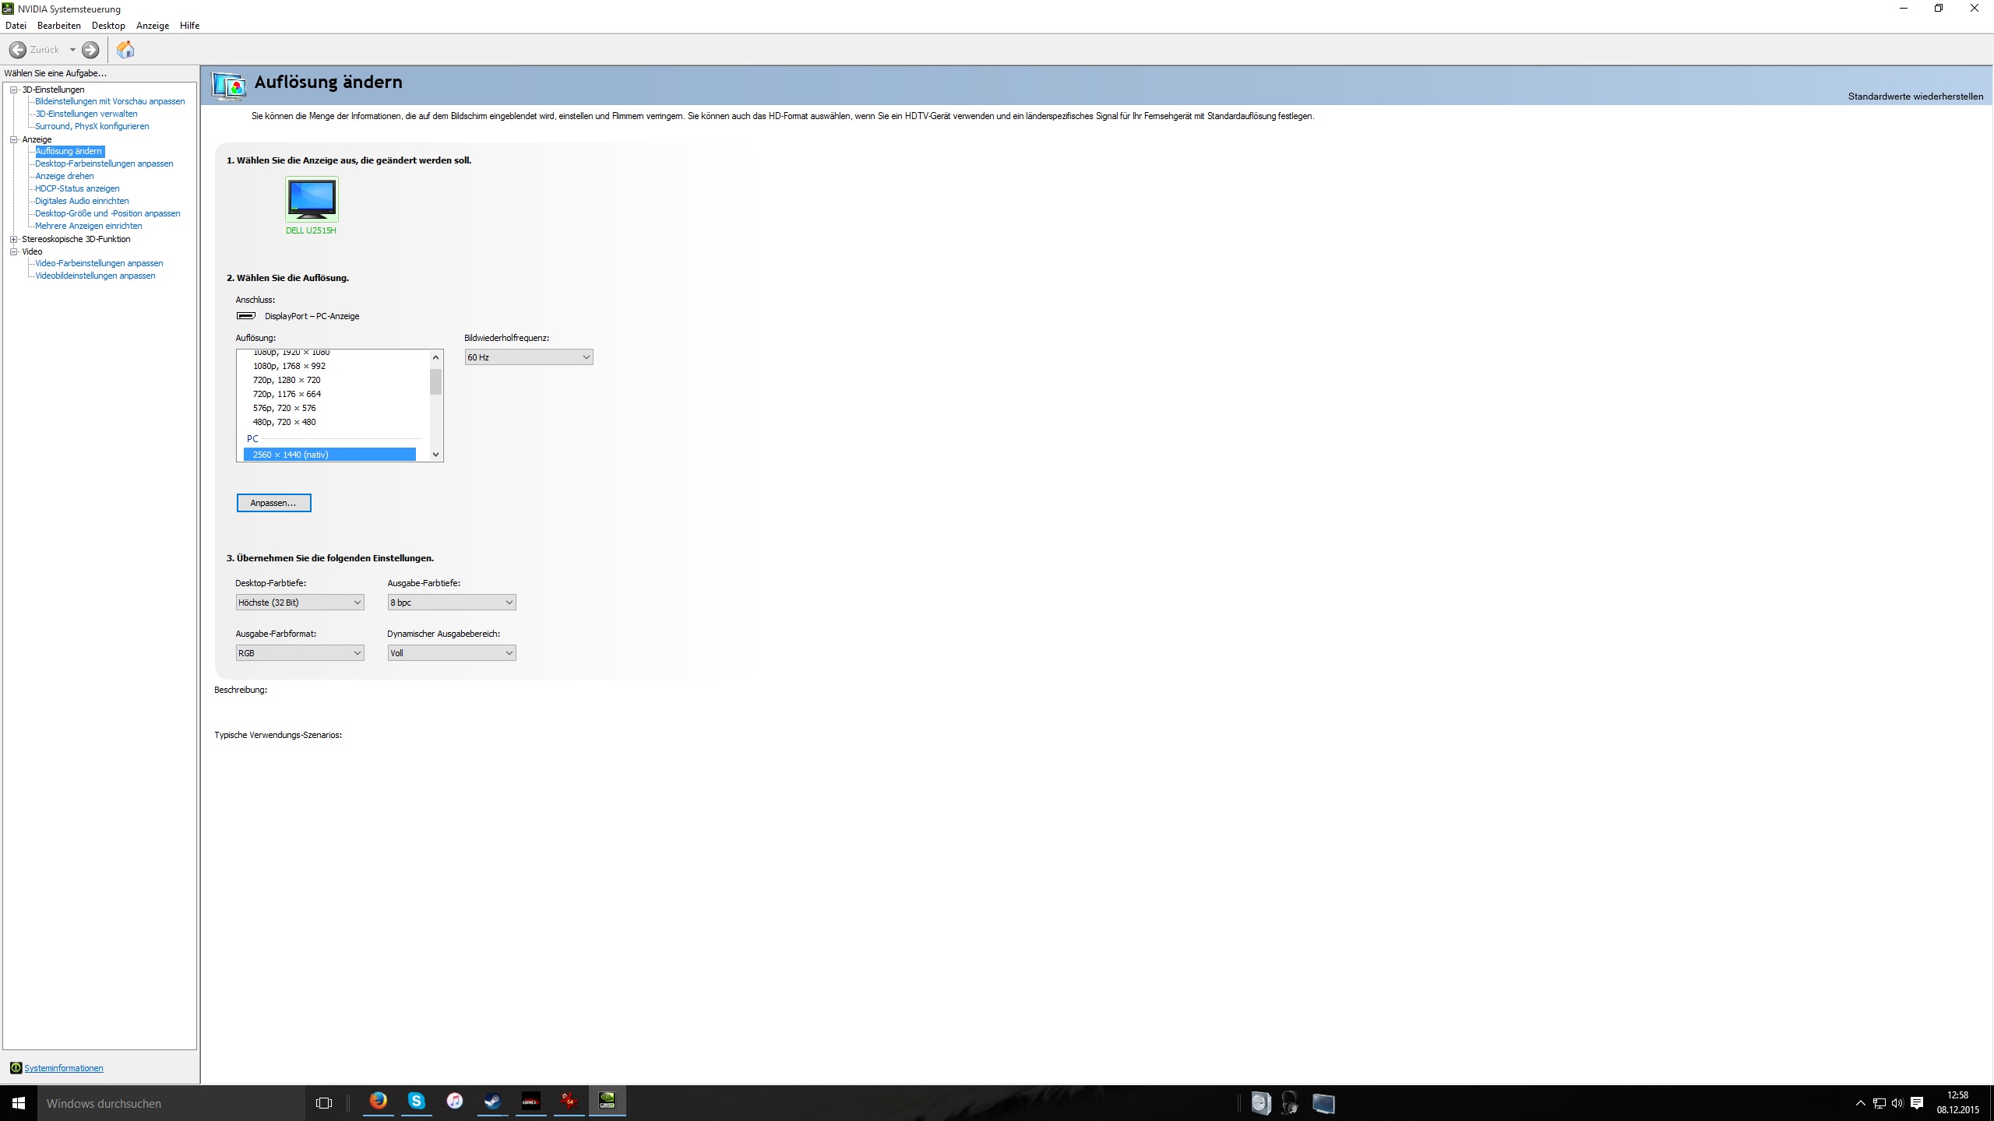1994x1121 pixels.
Task: Open Desktop-Farbeinstellungen anpassen in tree
Action: (x=104, y=163)
